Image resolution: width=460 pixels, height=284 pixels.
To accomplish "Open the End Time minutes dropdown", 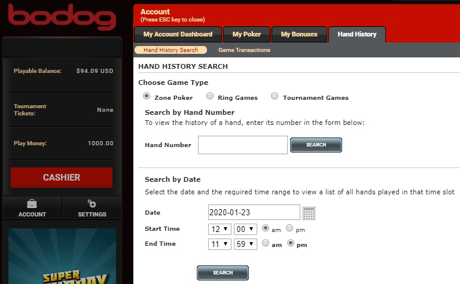I will click(246, 244).
